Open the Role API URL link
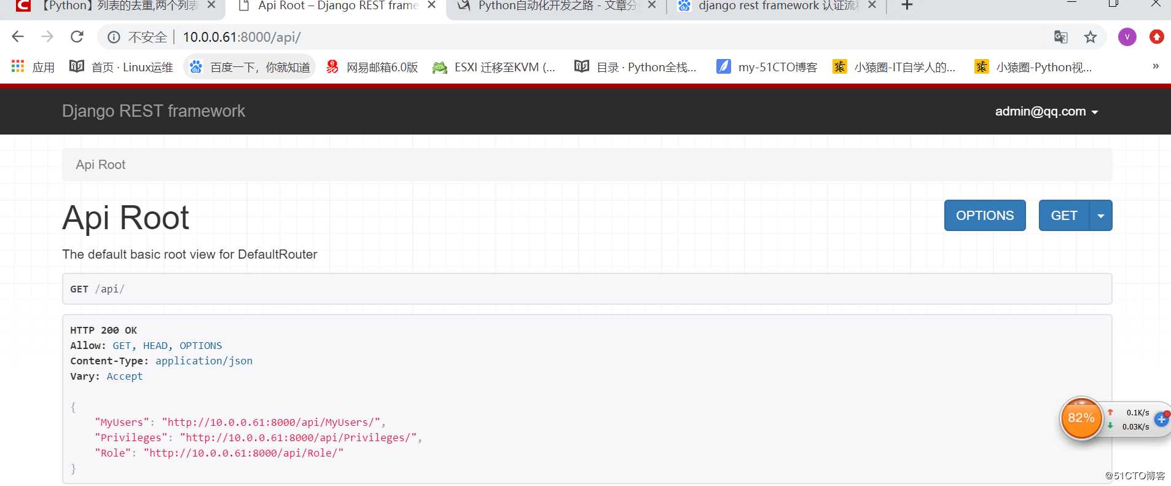The image size is (1171, 486). (244, 453)
